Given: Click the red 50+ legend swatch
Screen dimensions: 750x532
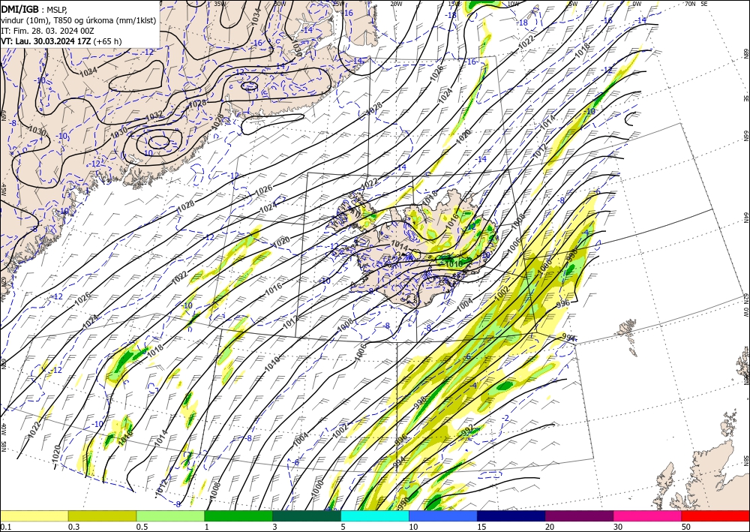Looking at the screenshot, I should 715,515.
